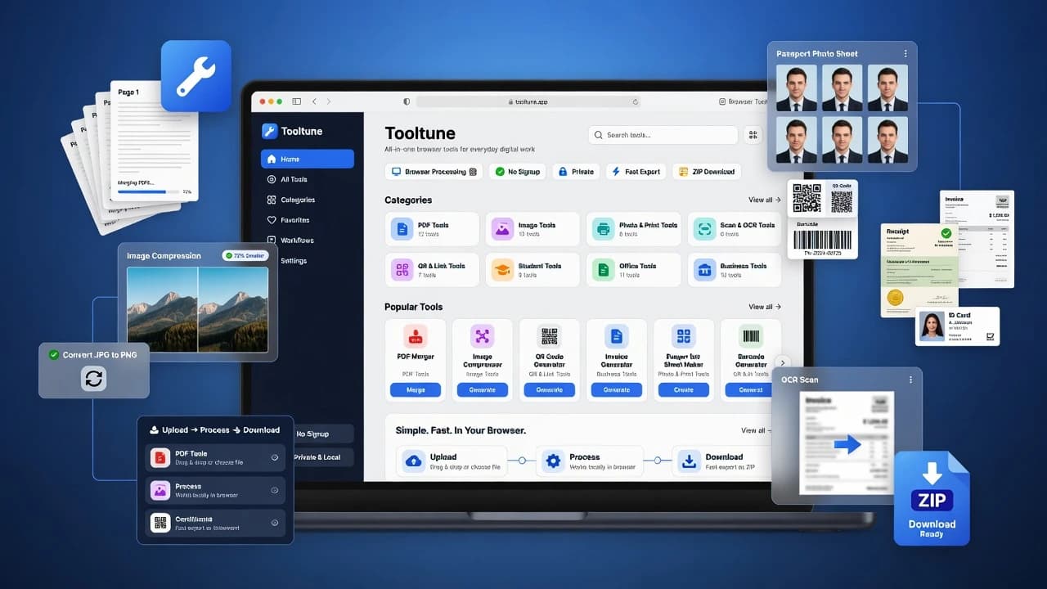Click the Upload cloud icon in workflow steps
This screenshot has height=589, width=1047.
click(x=414, y=461)
